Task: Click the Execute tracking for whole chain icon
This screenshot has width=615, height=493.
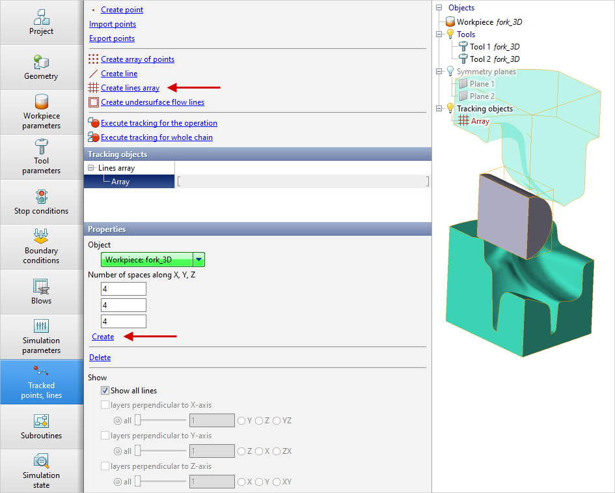Action: (94, 137)
